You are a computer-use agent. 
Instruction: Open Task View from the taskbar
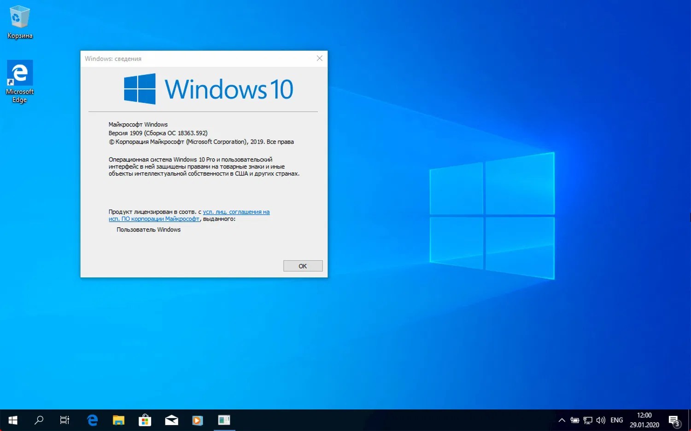(x=65, y=420)
